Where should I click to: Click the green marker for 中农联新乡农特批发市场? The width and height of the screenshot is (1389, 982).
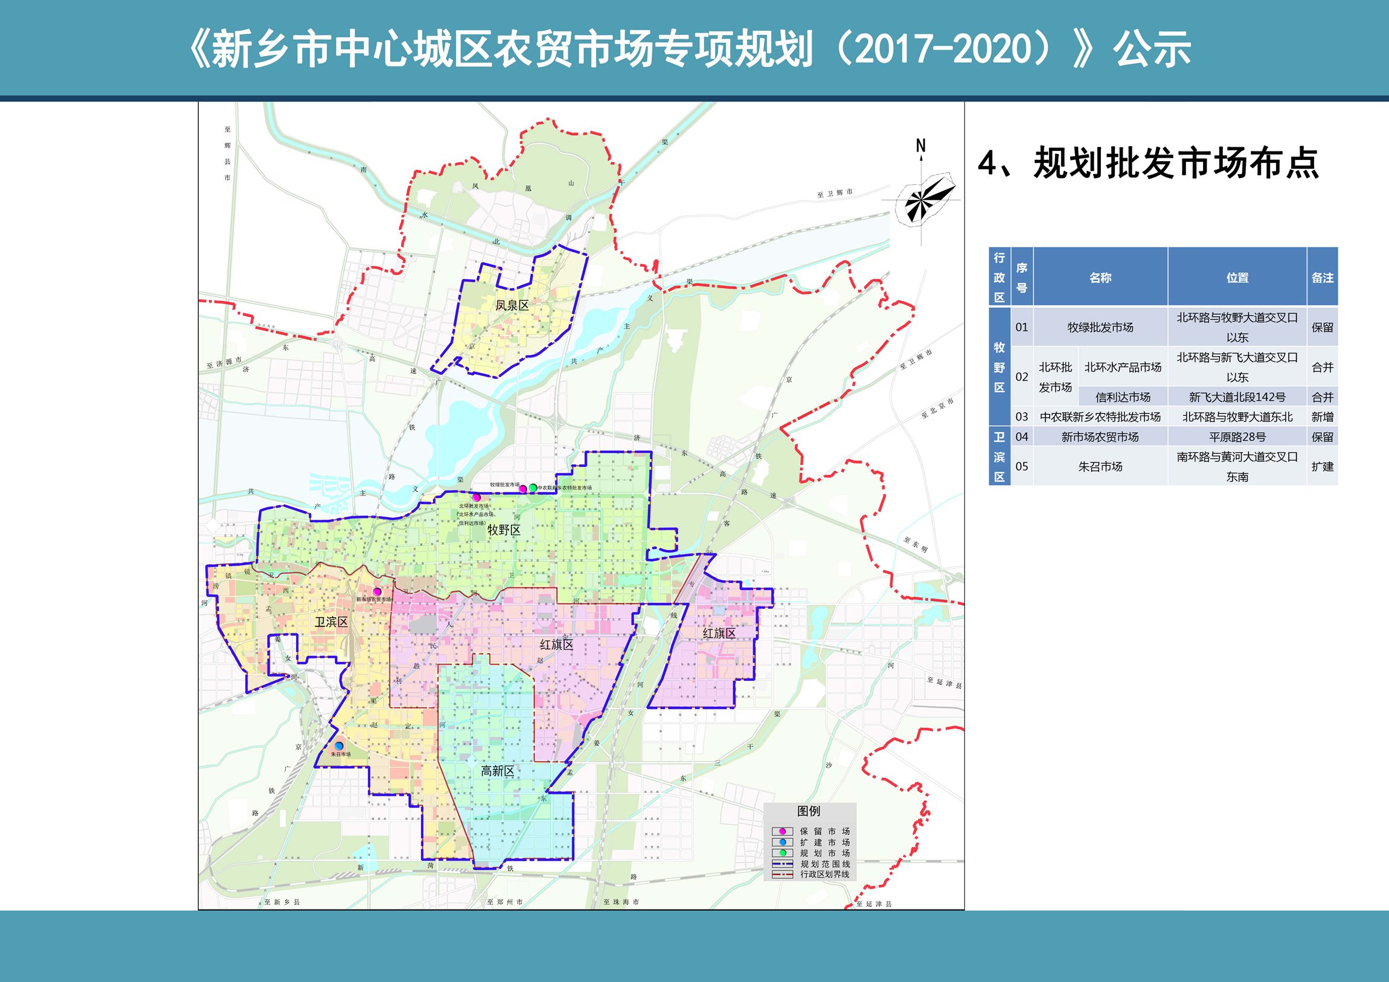click(x=533, y=487)
